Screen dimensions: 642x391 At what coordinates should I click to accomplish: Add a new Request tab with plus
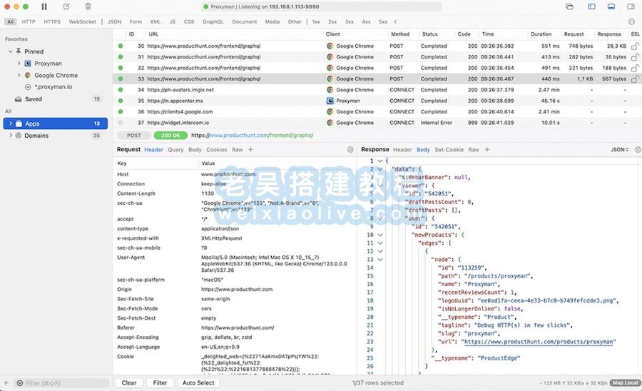pyautogui.click(x=250, y=149)
